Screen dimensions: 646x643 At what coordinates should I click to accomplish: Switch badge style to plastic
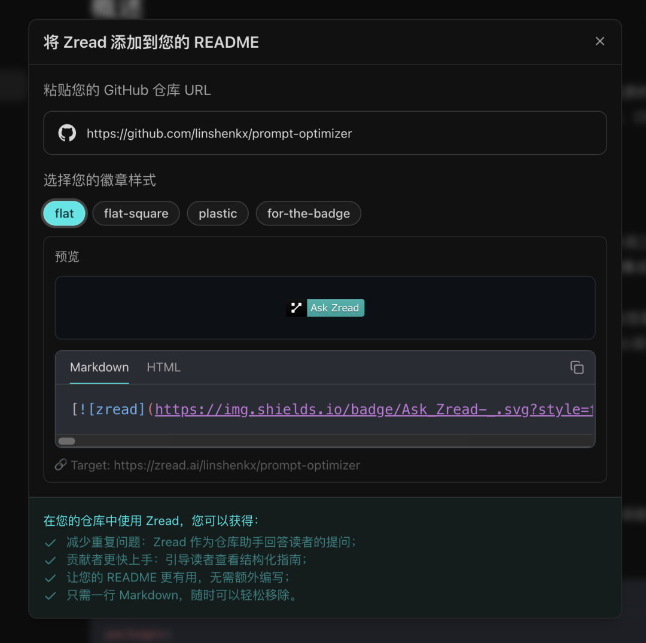(x=217, y=213)
